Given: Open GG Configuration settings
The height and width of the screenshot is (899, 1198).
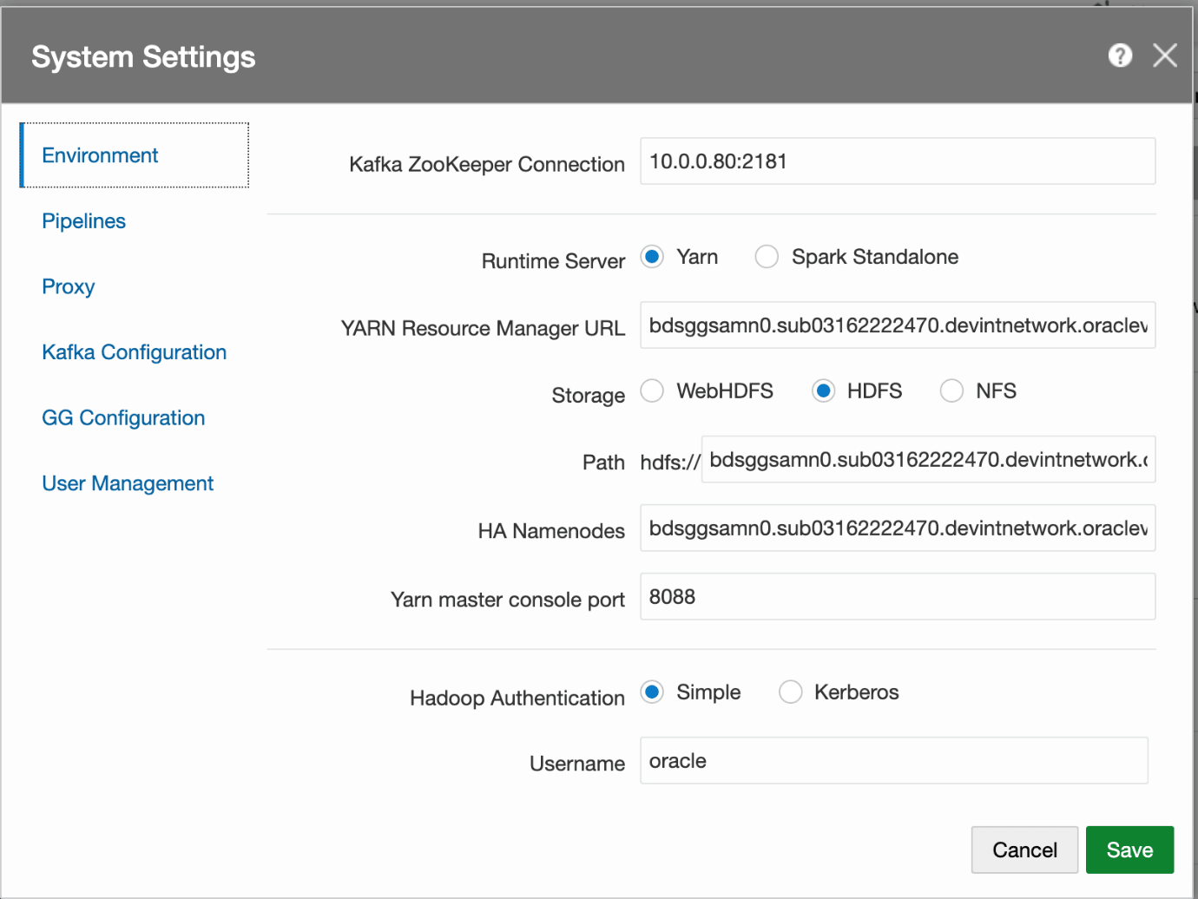Looking at the screenshot, I should (x=122, y=417).
